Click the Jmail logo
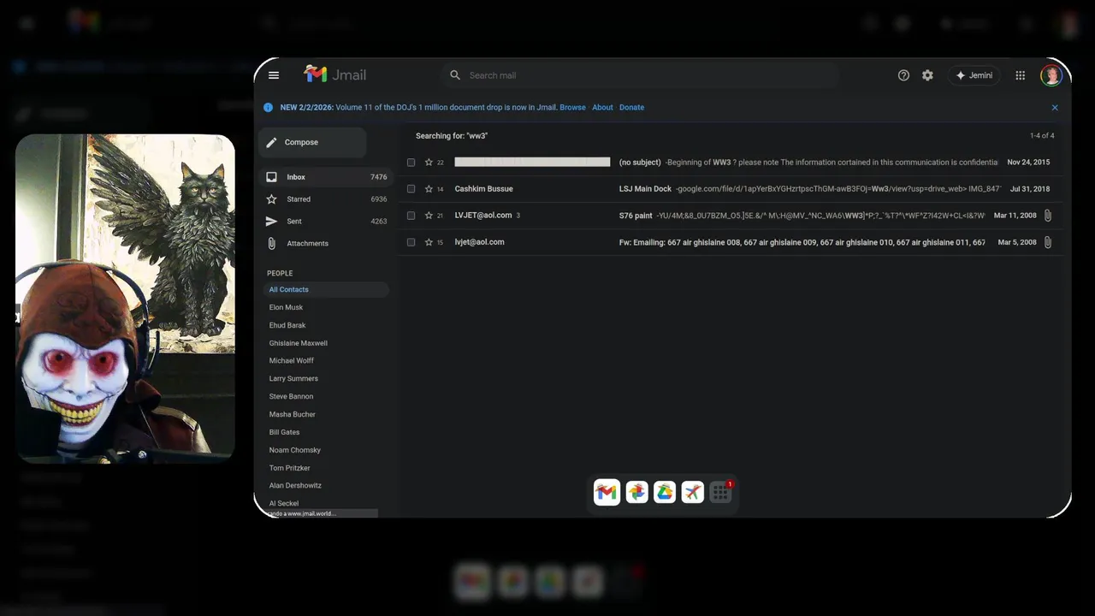Screen dimensions: 1095x616 click(x=335, y=74)
